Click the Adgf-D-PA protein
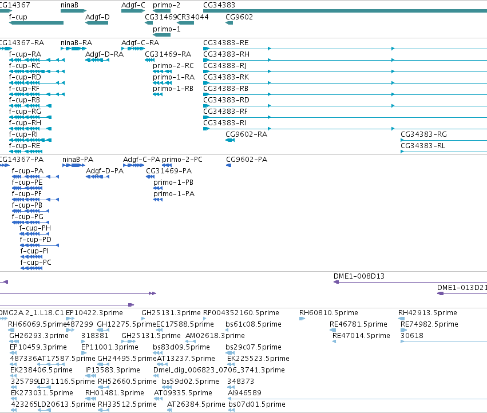Viewport: 487px width, 413px height. [x=97, y=177]
